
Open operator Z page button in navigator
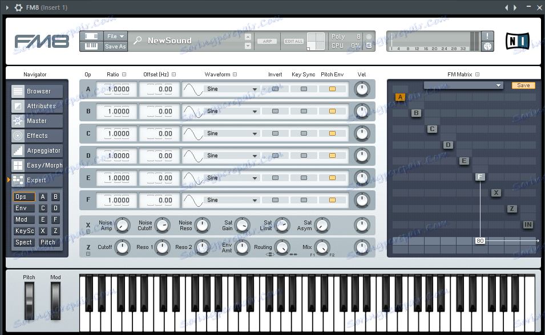tap(55, 231)
